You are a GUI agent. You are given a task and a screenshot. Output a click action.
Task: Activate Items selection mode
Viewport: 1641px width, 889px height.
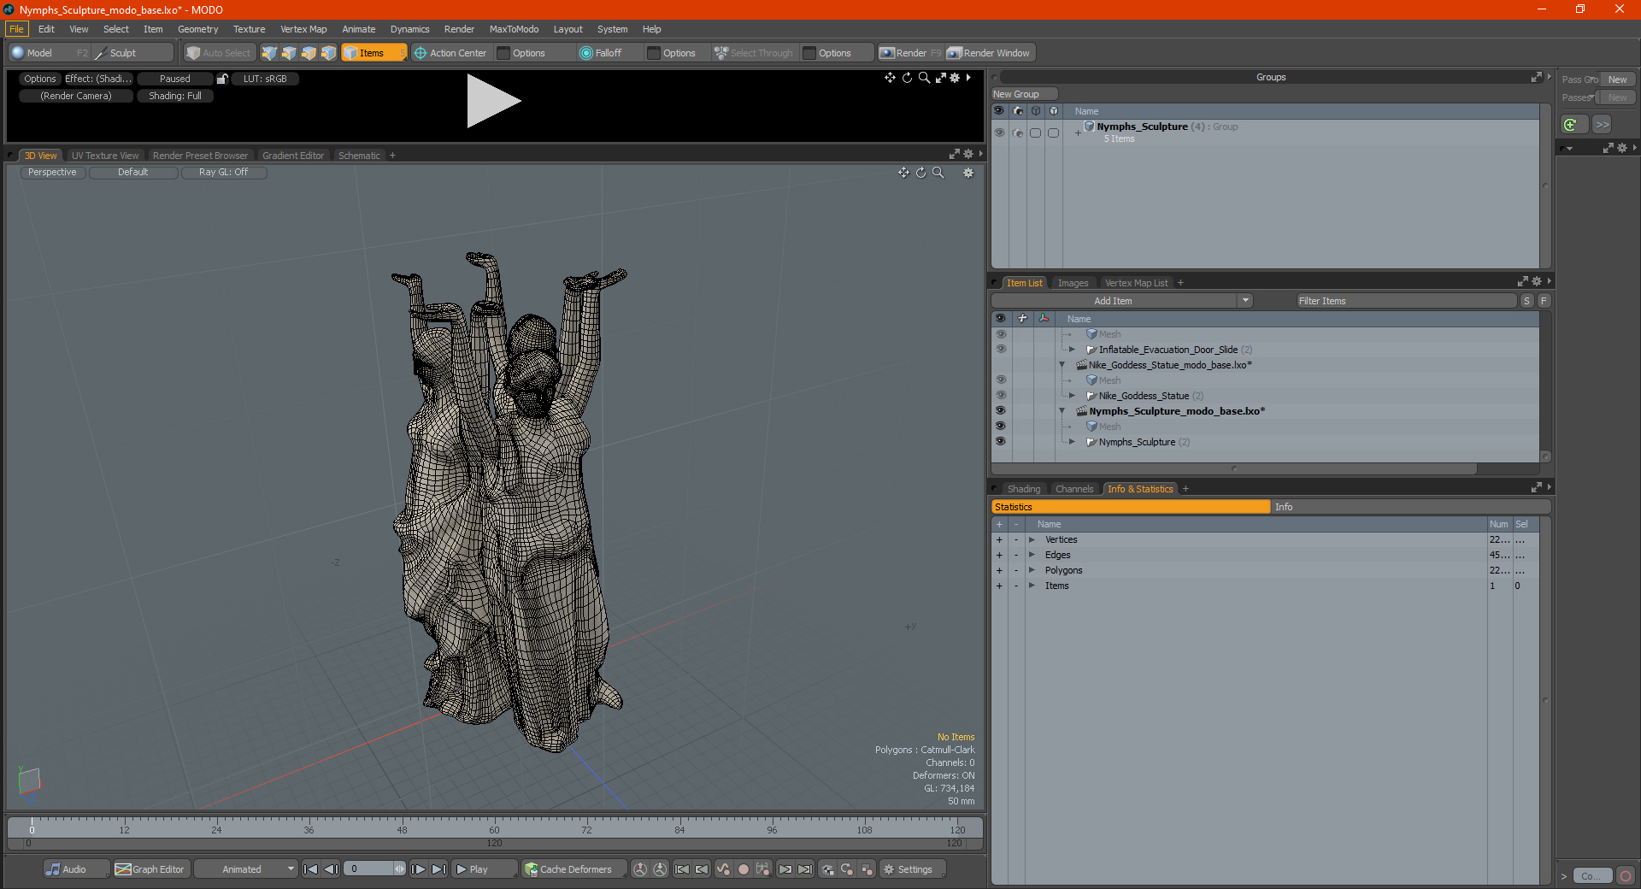coord(373,53)
